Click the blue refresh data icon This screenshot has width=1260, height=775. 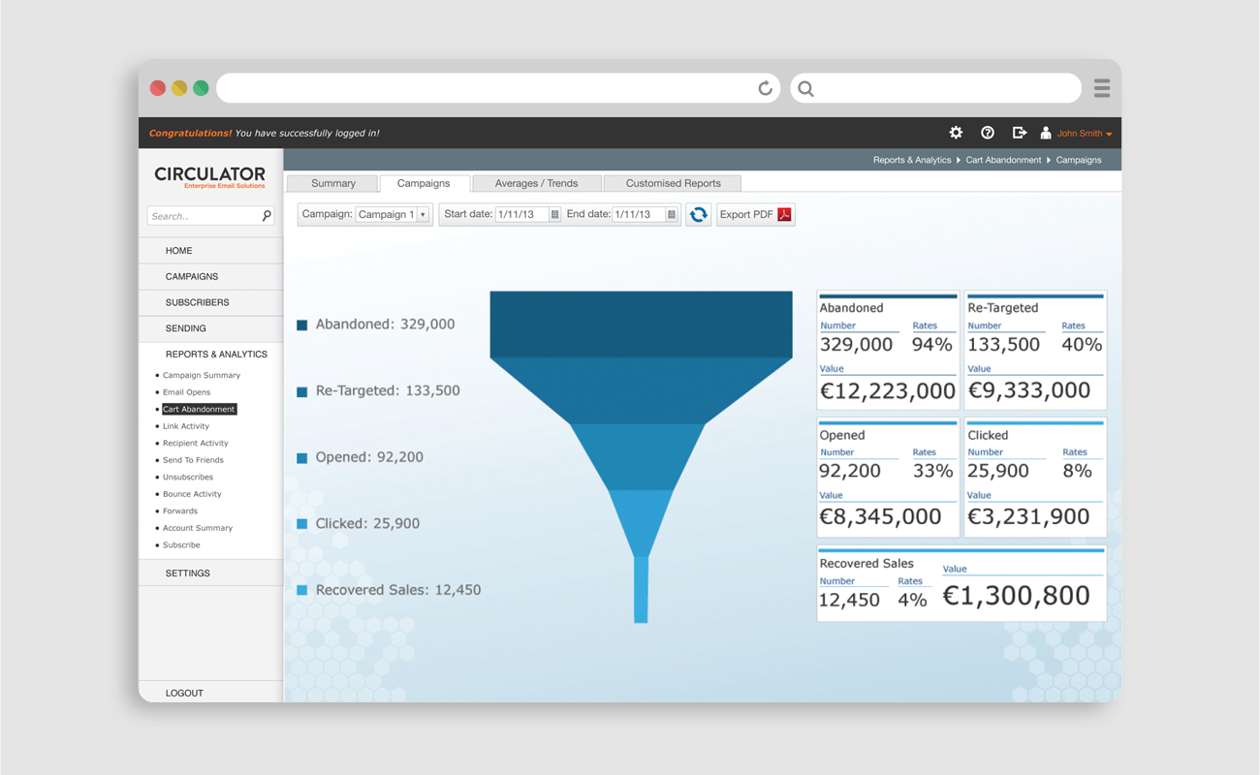698,215
